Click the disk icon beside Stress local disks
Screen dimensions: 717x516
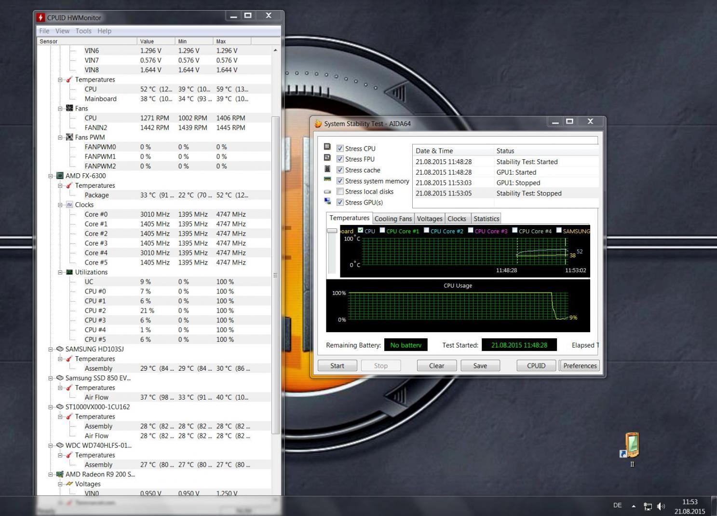327,191
